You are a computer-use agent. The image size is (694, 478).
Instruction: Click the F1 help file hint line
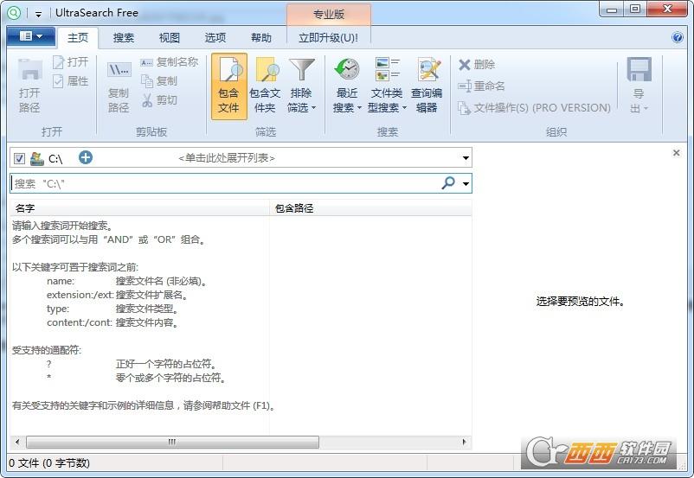(145, 405)
